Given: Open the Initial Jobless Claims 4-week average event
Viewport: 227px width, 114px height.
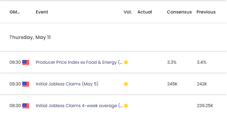Looking at the screenshot, I should coord(79,106).
